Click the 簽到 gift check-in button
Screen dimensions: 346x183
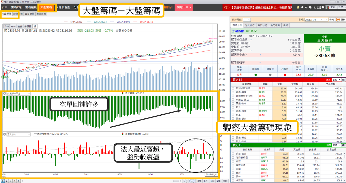click(x=331, y=7)
